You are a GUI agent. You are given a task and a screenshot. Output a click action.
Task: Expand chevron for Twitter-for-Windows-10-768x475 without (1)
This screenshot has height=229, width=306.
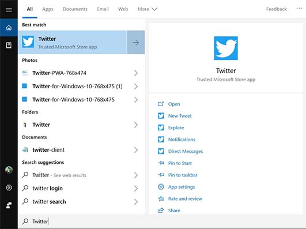coord(136,100)
